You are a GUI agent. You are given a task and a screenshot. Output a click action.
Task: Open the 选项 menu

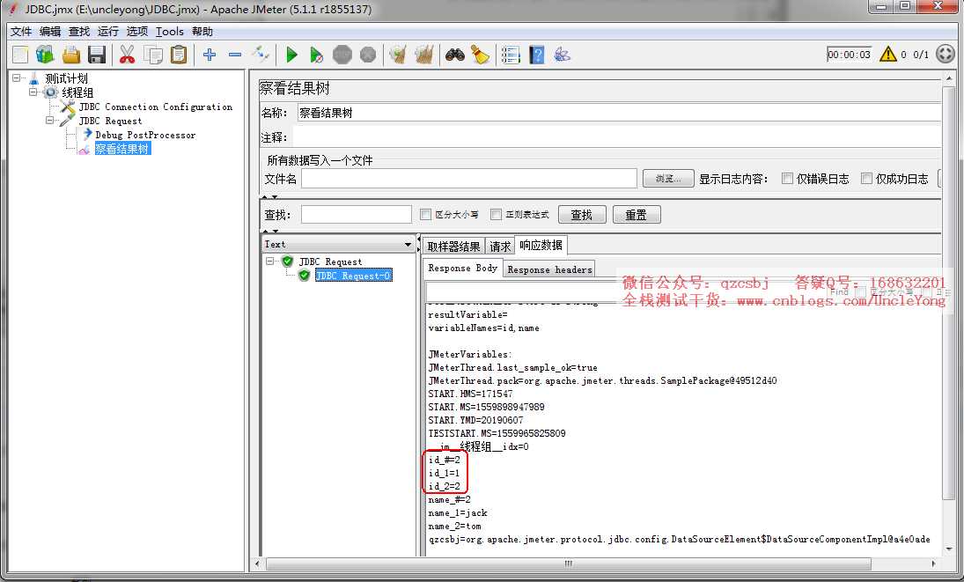(136, 32)
